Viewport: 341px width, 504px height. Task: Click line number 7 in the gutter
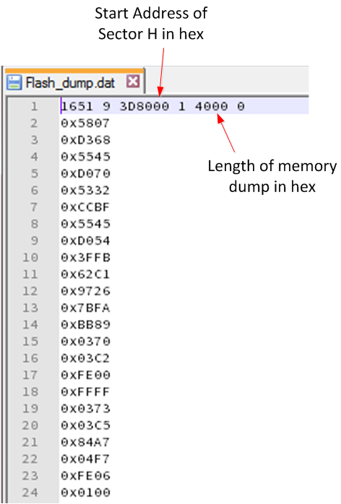pos(34,207)
